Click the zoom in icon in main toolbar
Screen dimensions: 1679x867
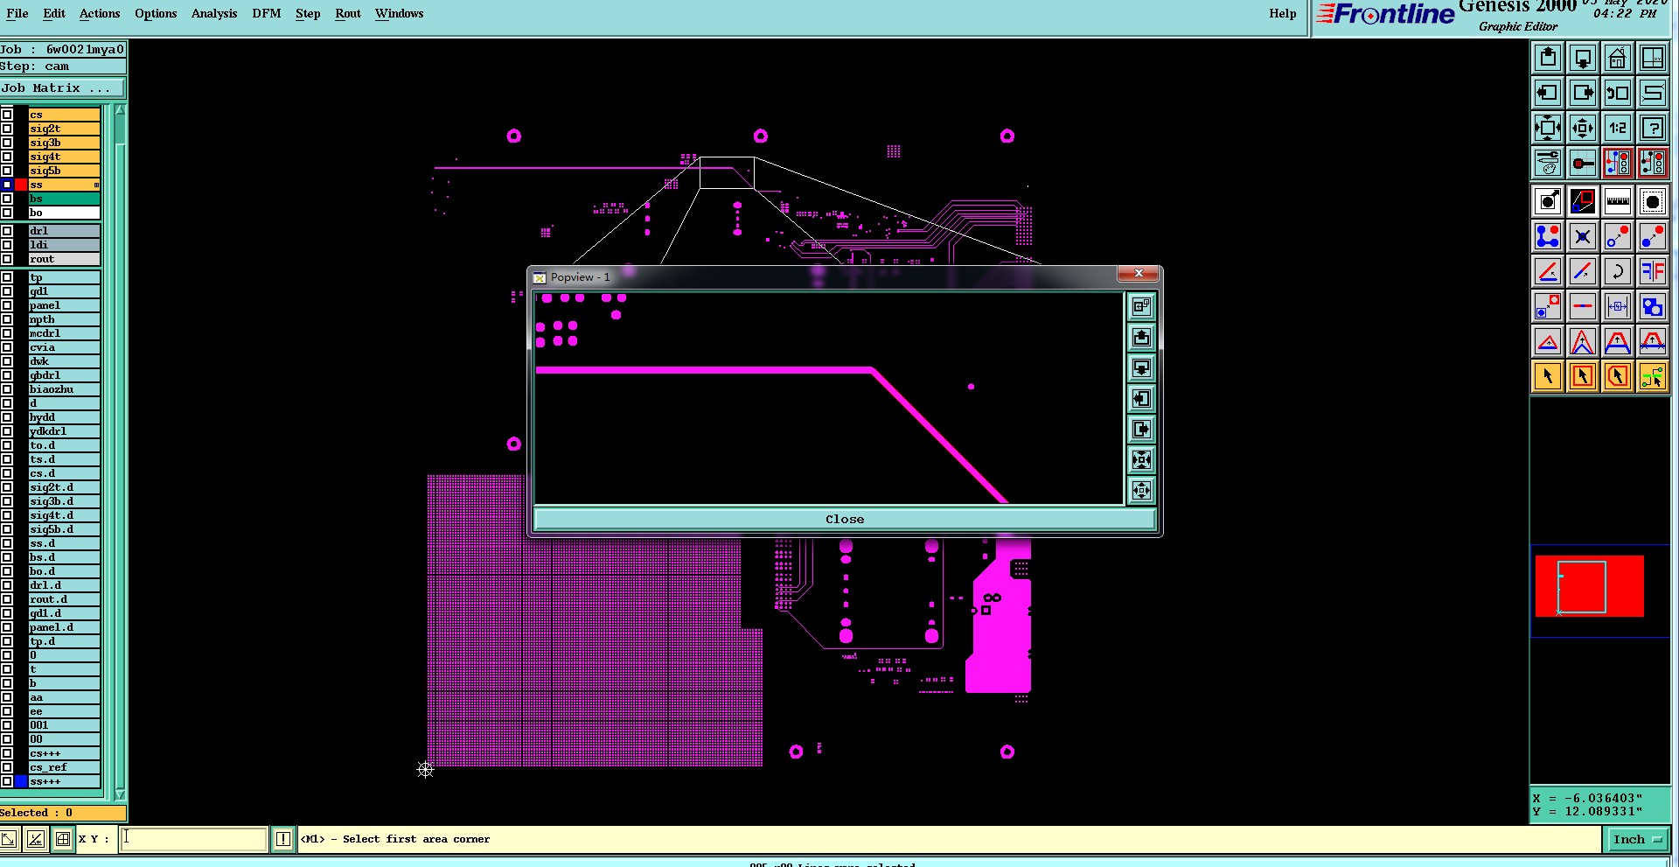[x=1548, y=128]
